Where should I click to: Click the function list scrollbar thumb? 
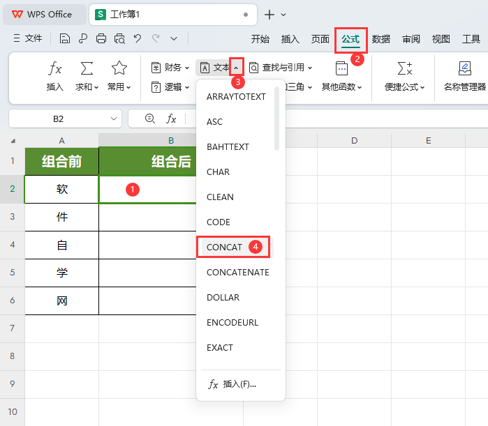tap(276, 119)
